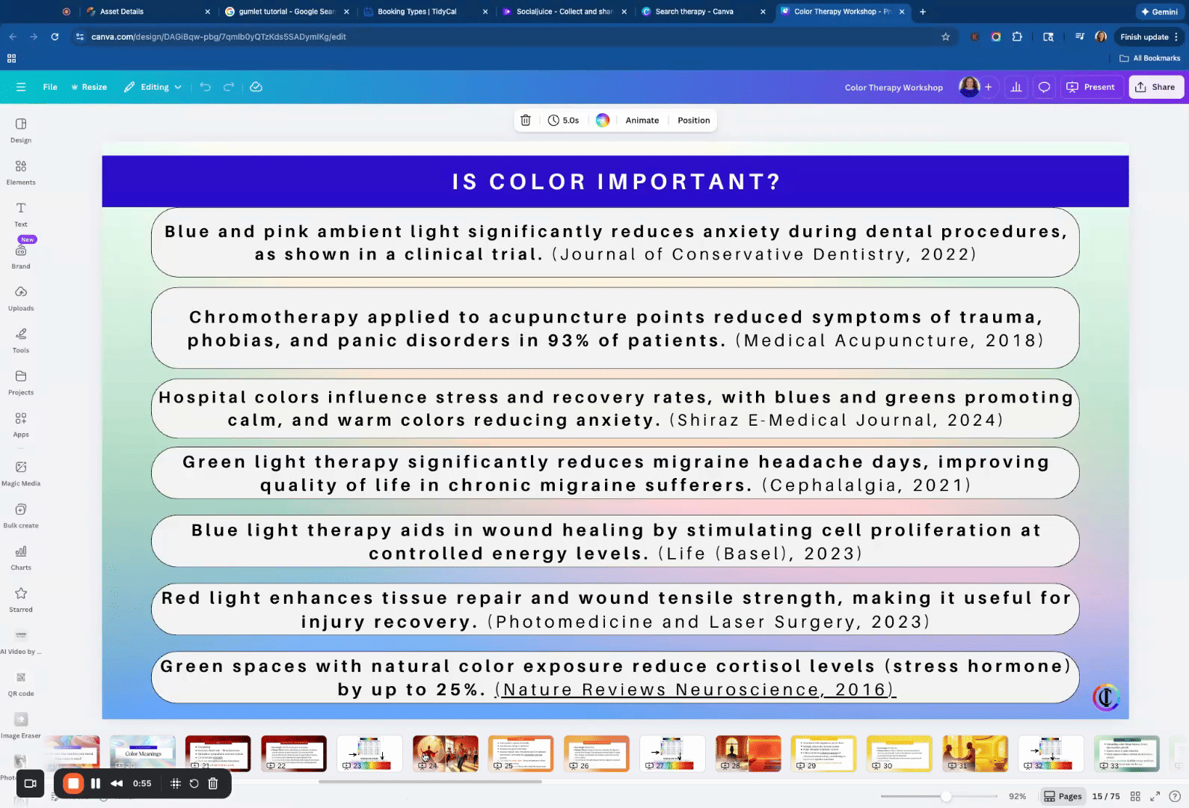Toggle the recorder camera button
This screenshot has height=808, width=1189.
31,783
